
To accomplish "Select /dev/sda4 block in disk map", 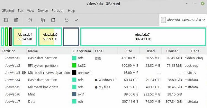I will 25,37.
